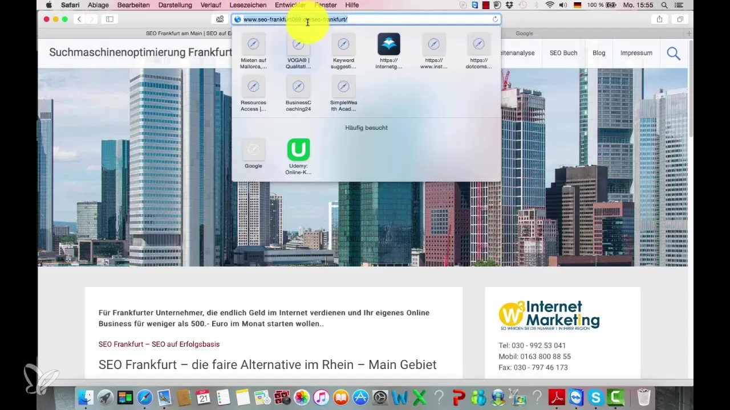The width and height of the screenshot is (730, 410).
Task: Open iTunes in the Dock
Action: point(321,397)
